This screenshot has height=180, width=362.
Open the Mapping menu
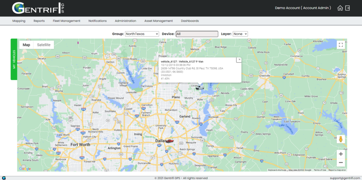pos(19,21)
